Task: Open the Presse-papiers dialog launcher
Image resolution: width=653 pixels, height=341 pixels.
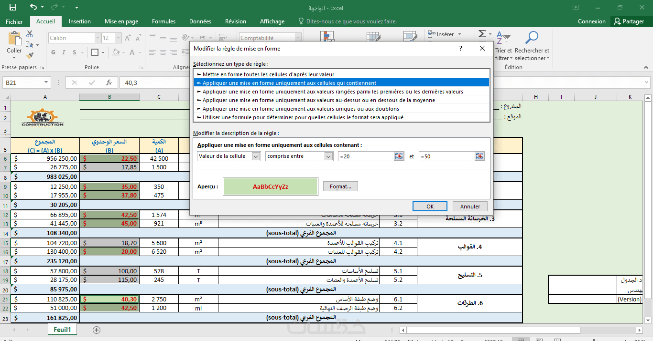Action: pyautogui.click(x=43, y=68)
